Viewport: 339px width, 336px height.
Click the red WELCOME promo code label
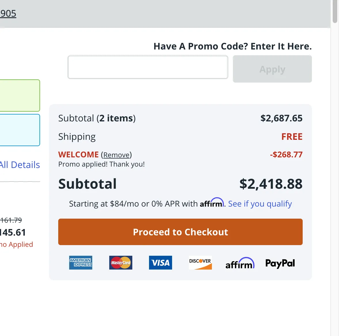(x=78, y=155)
